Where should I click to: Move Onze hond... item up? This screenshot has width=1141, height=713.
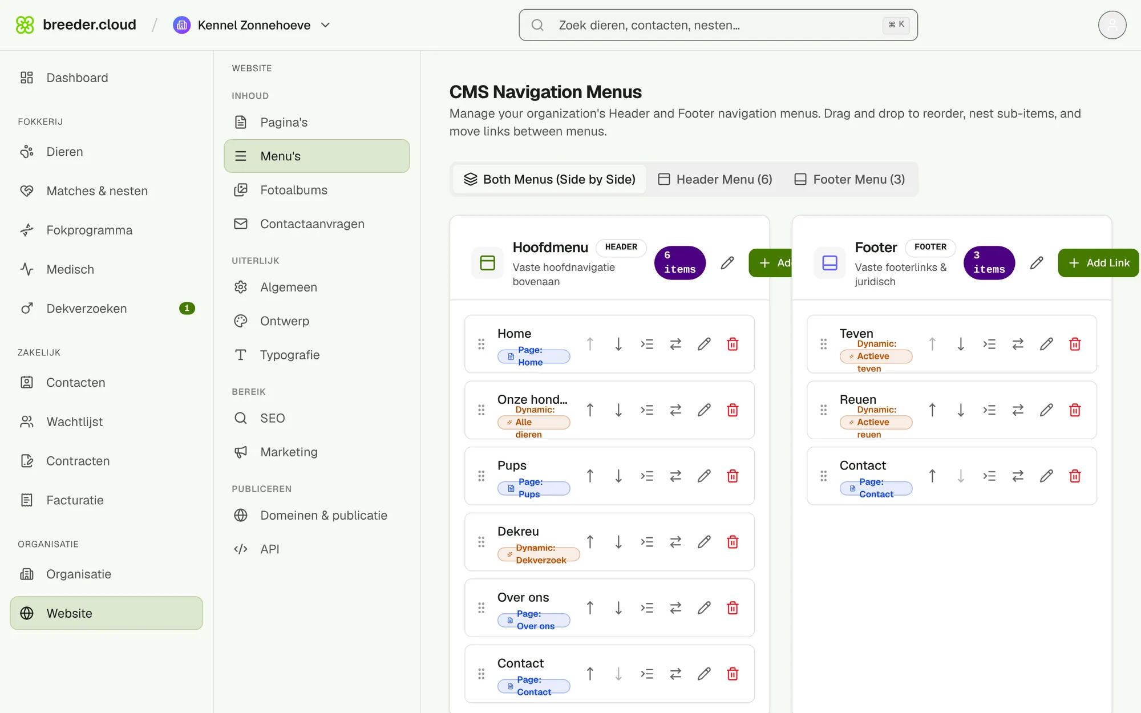coord(590,410)
